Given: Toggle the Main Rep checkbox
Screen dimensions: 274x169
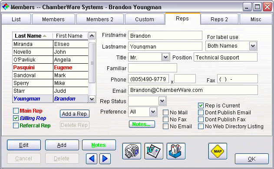Looking at the screenshot, I should tap(16, 111).
